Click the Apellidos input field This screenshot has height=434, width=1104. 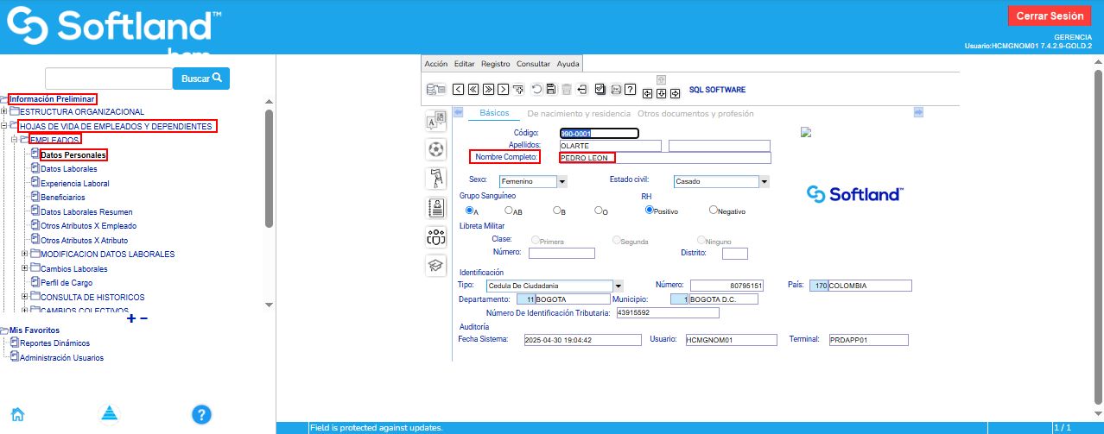click(610, 146)
